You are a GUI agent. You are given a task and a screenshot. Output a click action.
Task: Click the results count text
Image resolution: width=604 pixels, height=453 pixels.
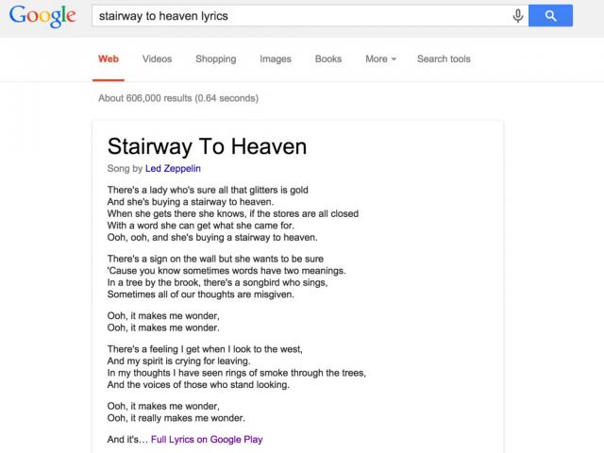[178, 98]
